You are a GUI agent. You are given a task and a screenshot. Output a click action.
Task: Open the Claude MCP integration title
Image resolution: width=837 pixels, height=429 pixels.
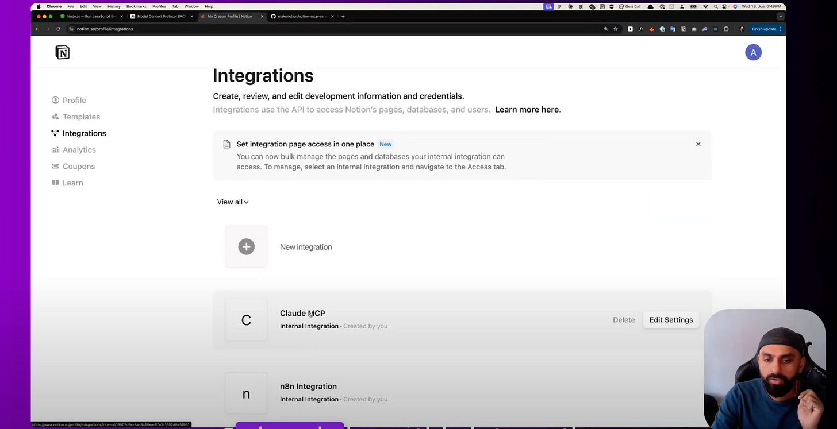pyautogui.click(x=302, y=313)
